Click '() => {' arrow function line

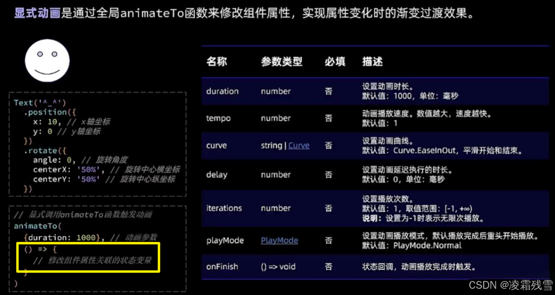point(40,250)
